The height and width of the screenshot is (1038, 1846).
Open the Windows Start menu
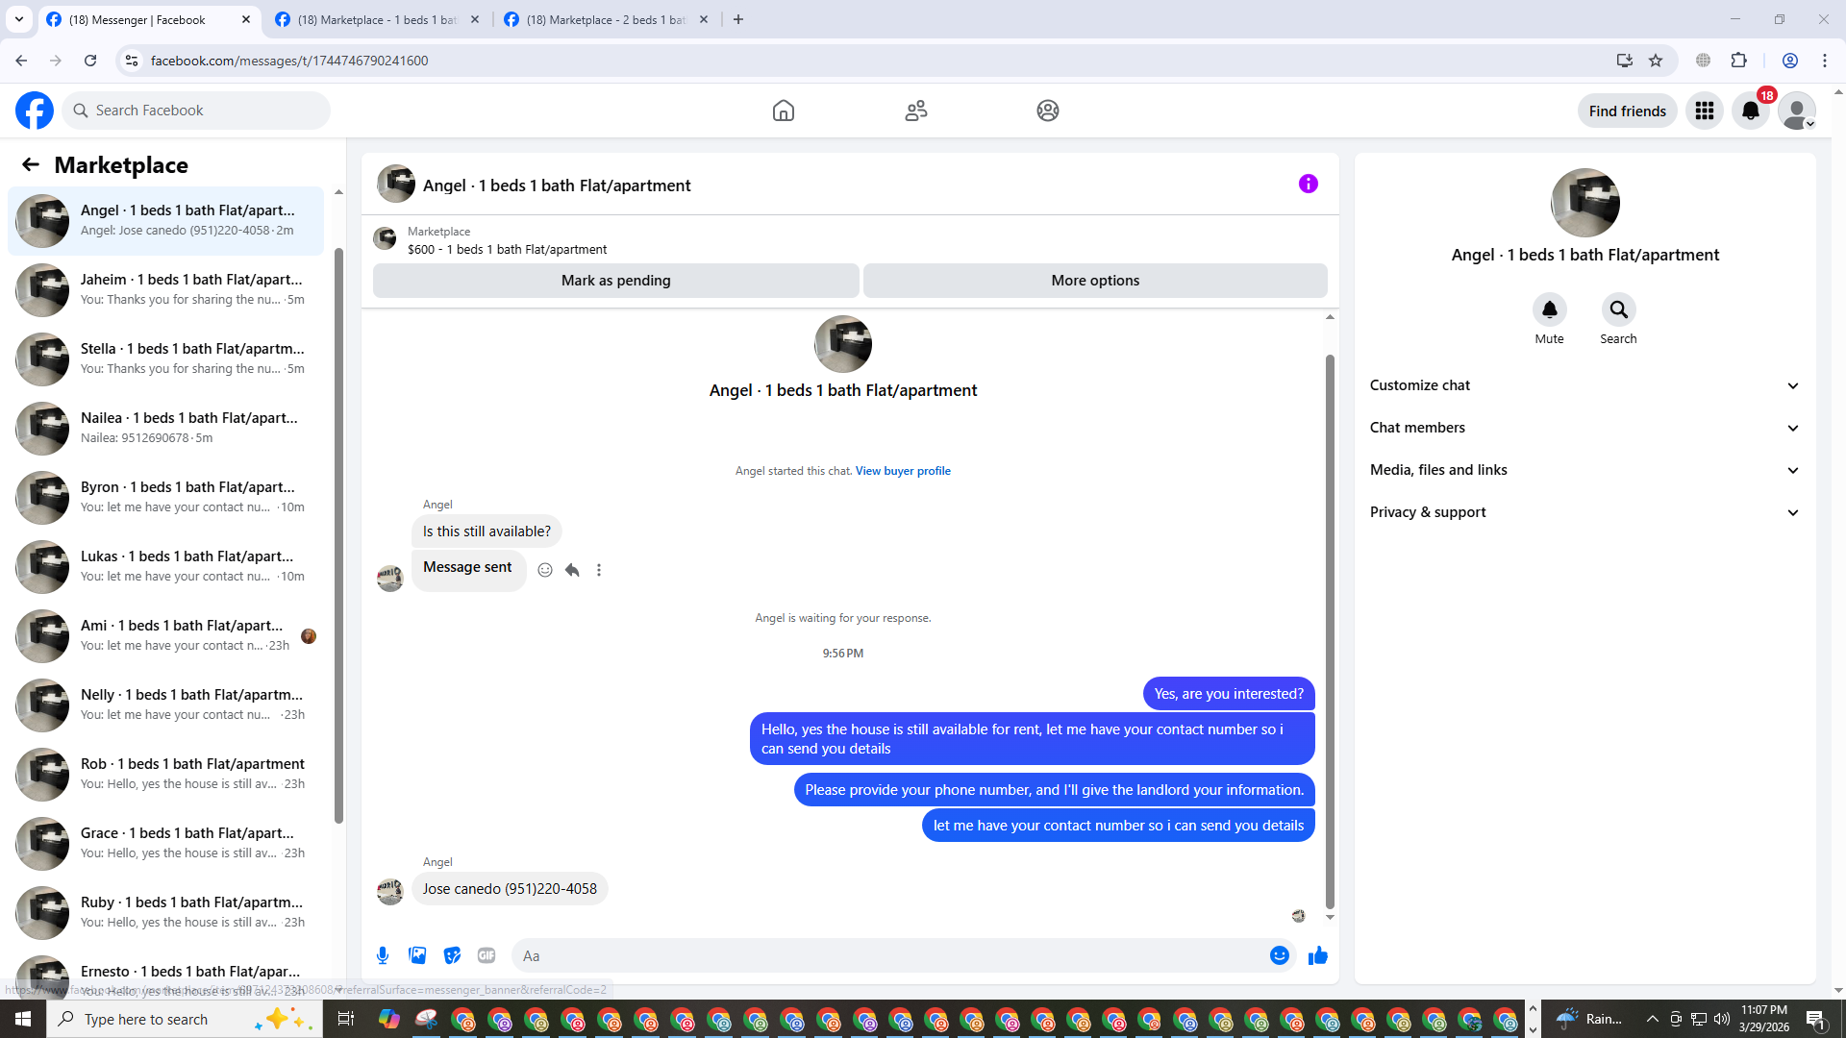coord(23,1019)
